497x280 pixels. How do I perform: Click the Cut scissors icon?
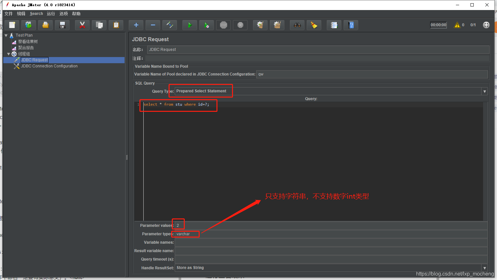coord(83,25)
